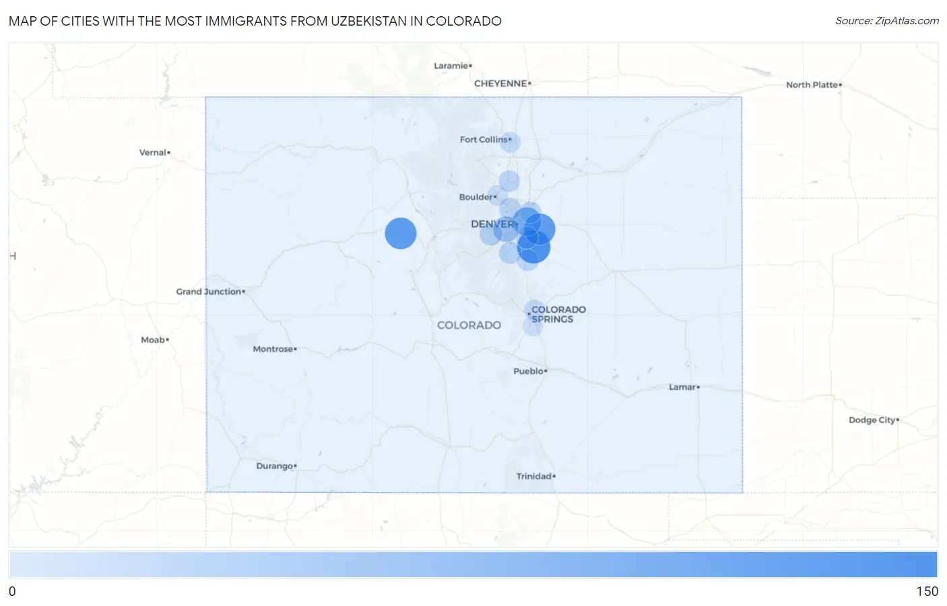Click the Trinidad label
The height and width of the screenshot is (606, 947).
coord(534,476)
